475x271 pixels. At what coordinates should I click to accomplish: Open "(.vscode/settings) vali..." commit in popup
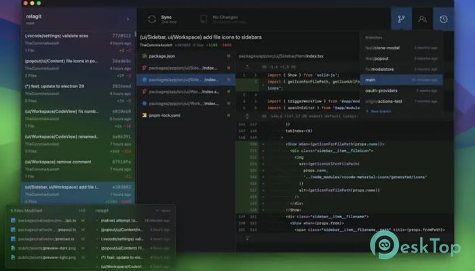coord(133,239)
